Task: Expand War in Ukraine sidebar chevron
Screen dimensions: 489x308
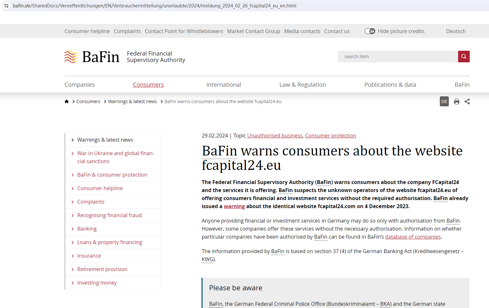Action: [x=73, y=154]
